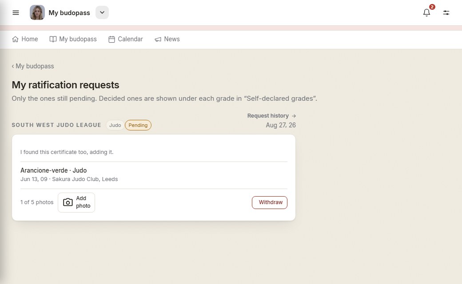Click the camera icon for Add photo
Screen dimensions: 462x284
[x=68, y=202]
